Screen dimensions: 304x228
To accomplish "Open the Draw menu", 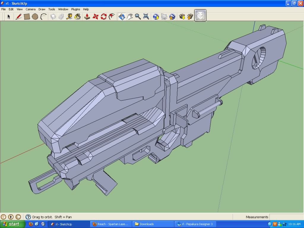I will (x=42, y=9).
